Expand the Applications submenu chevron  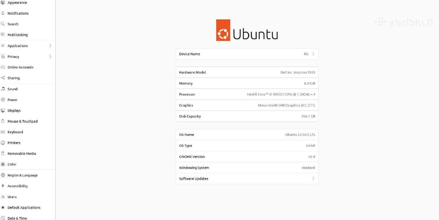click(x=50, y=46)
